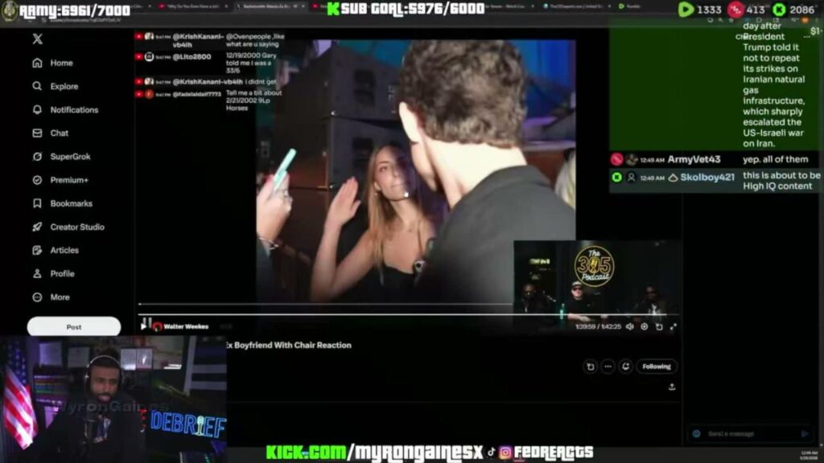824x463 pixels.
Task: Open SuperGrok in sidebar
Action: click(x=69, y=157)
